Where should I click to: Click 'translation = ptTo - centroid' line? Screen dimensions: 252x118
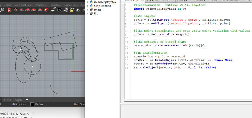(159, 56)
